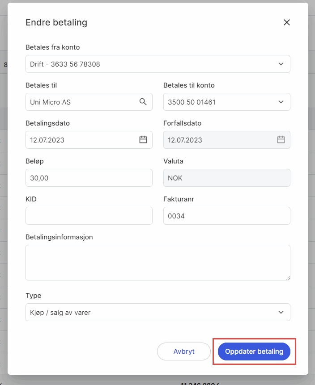Click the Betalingsdato field showing 12.07.2023

point(81,140)
